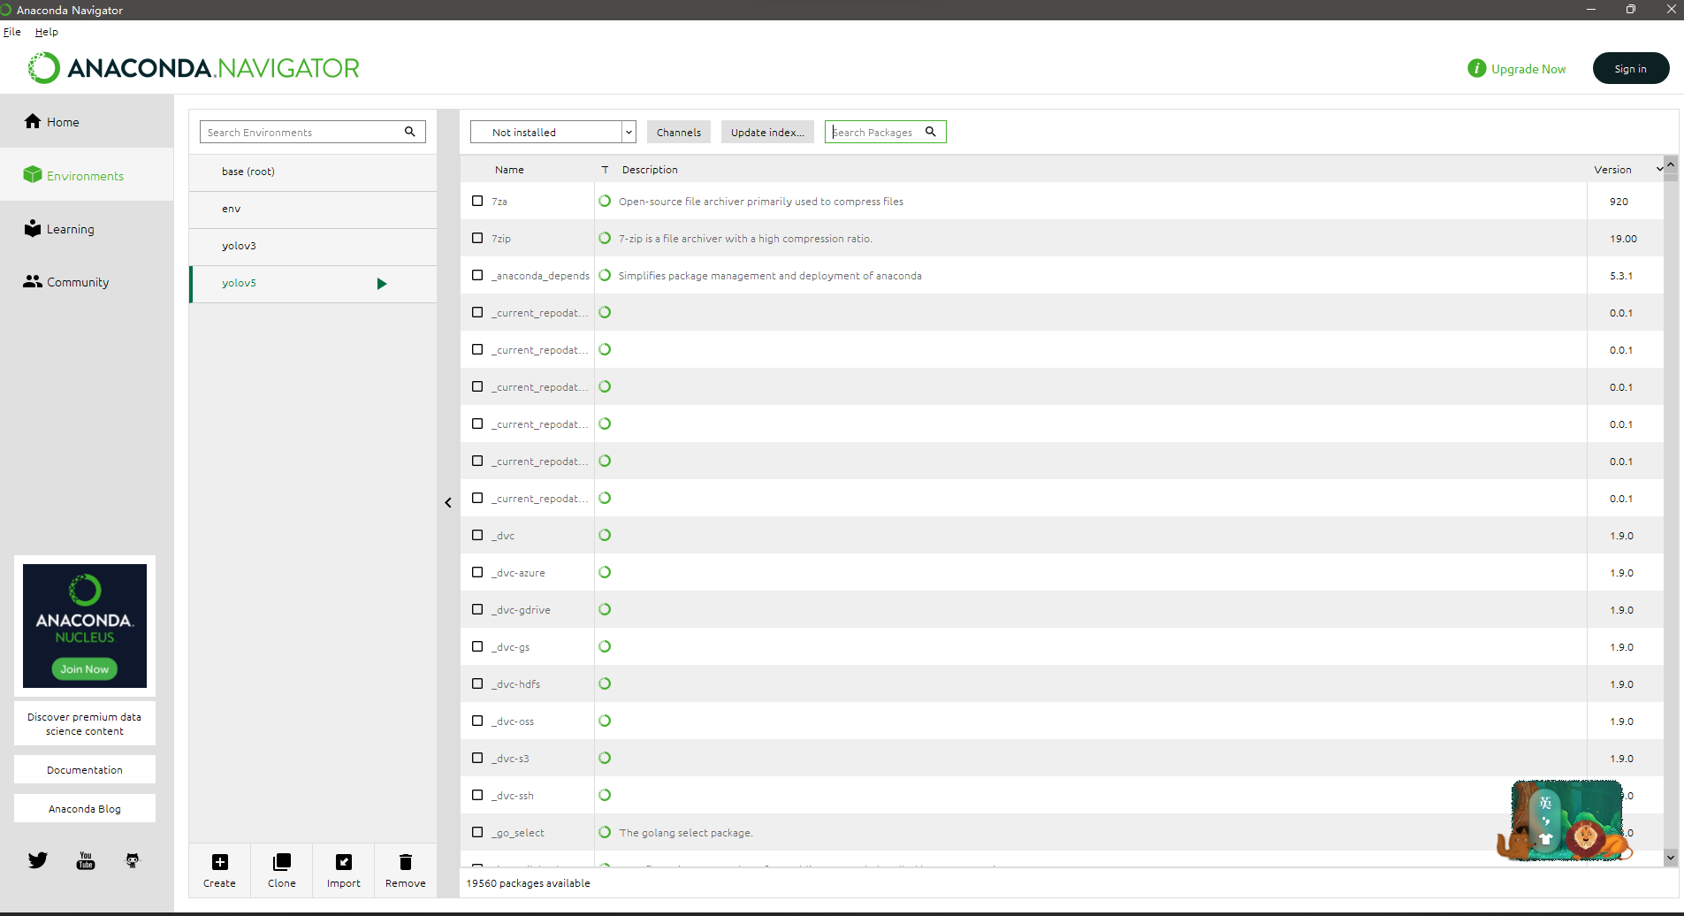This screenshot has height=916, width=1684.
Task: Select the yolov3 environment
Action: 313,247
